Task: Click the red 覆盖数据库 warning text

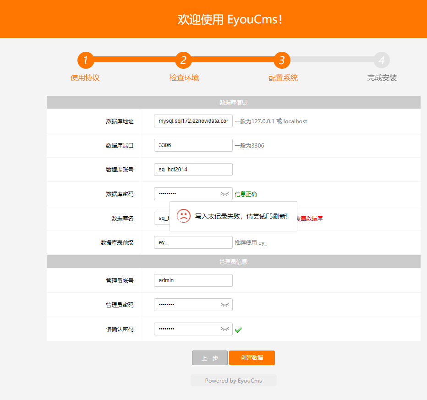Action: (x=310, y=219)
